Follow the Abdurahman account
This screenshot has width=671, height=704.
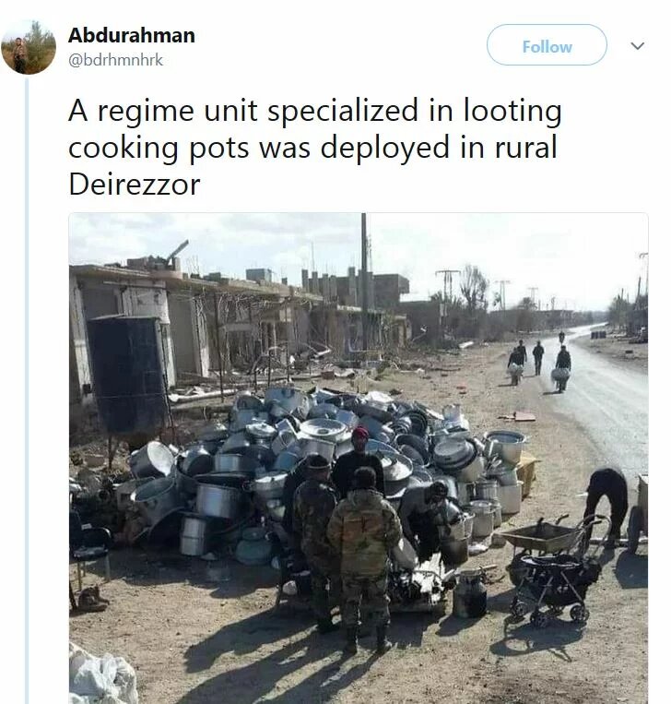547,45
